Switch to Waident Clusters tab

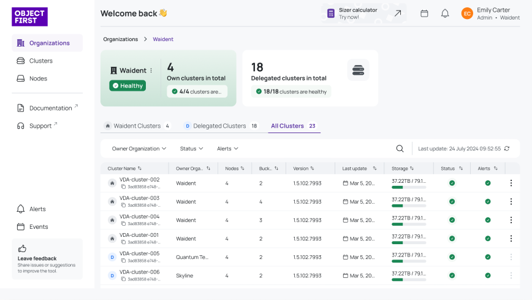coord(137,126)
